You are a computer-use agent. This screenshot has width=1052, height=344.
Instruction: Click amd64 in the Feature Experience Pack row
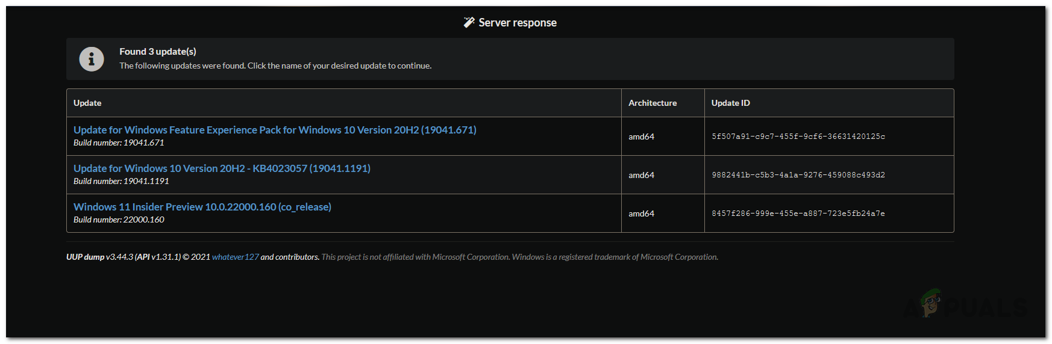click(x=641, y=137)
